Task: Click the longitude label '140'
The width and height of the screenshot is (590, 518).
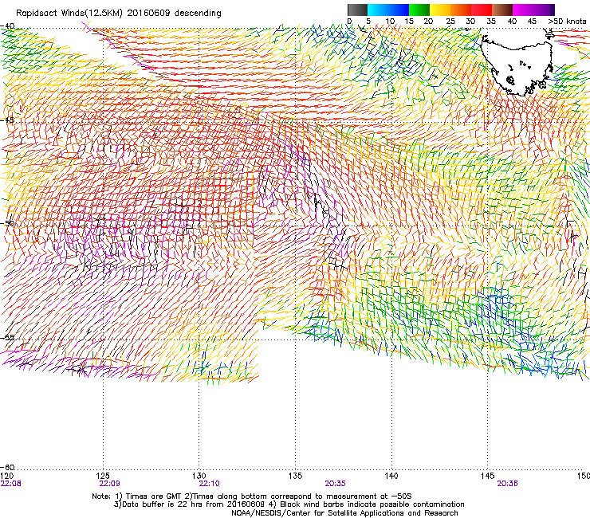Action: tap(391, 476)
